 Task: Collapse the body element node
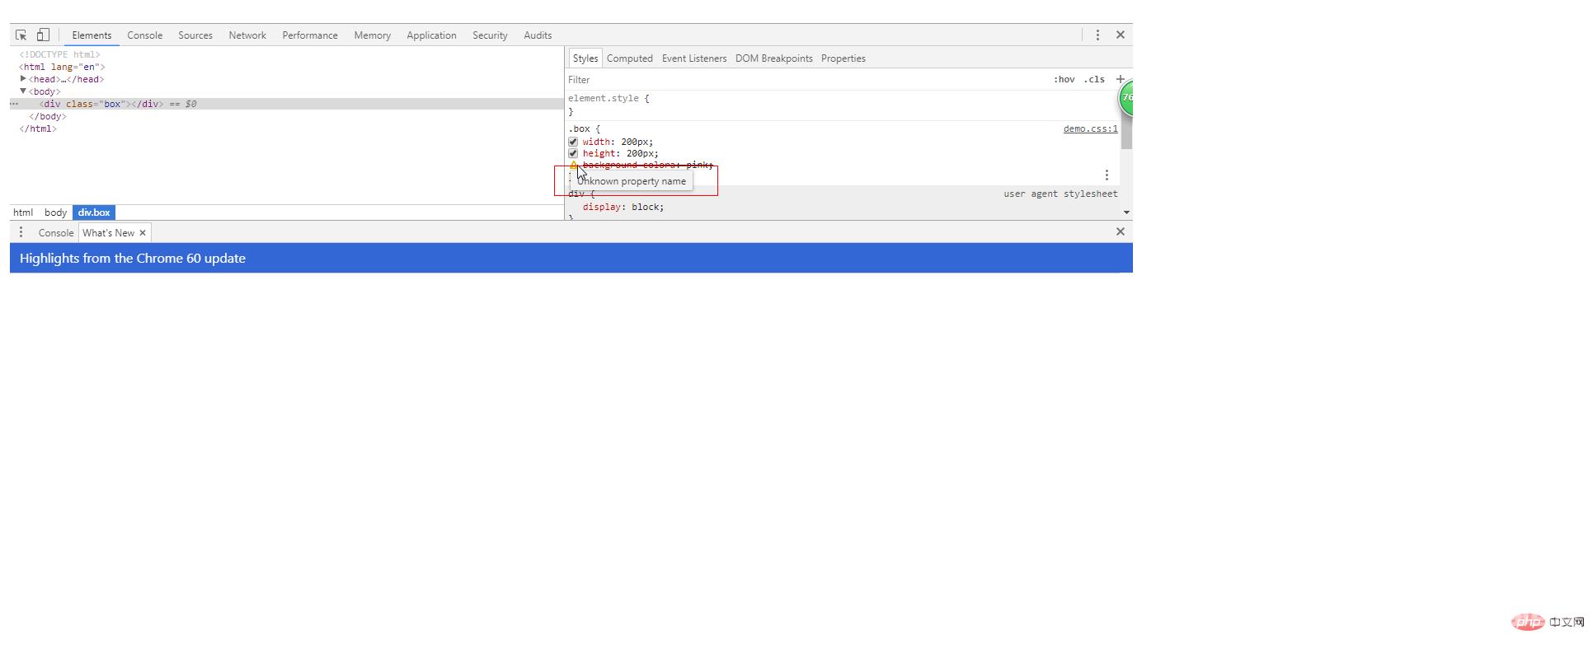pos(23,91)
